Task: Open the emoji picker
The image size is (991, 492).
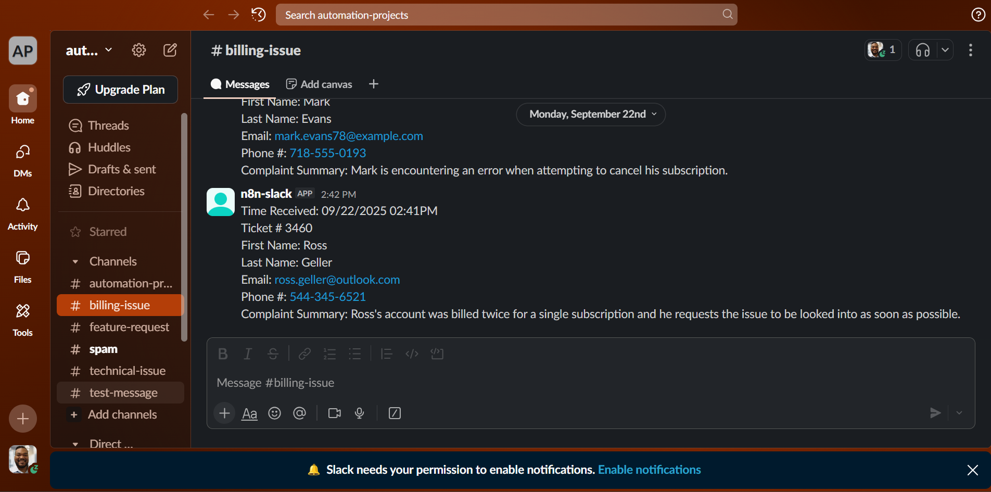Action: (x=275, y=413)
